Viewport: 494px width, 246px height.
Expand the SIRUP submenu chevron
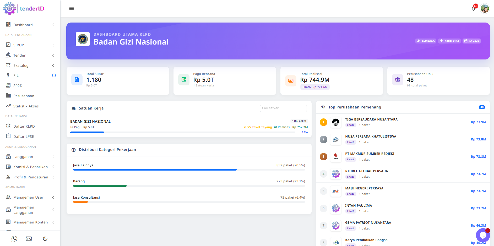(53, 45)
